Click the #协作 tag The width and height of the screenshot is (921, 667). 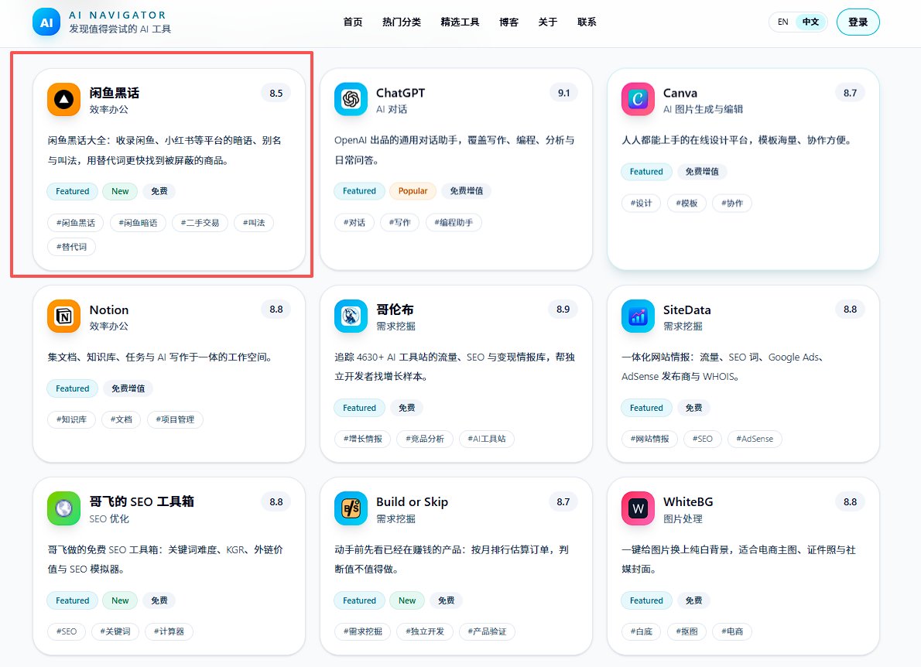(732, 204)
